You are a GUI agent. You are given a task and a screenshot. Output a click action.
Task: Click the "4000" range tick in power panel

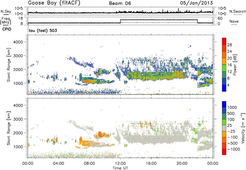18,42
